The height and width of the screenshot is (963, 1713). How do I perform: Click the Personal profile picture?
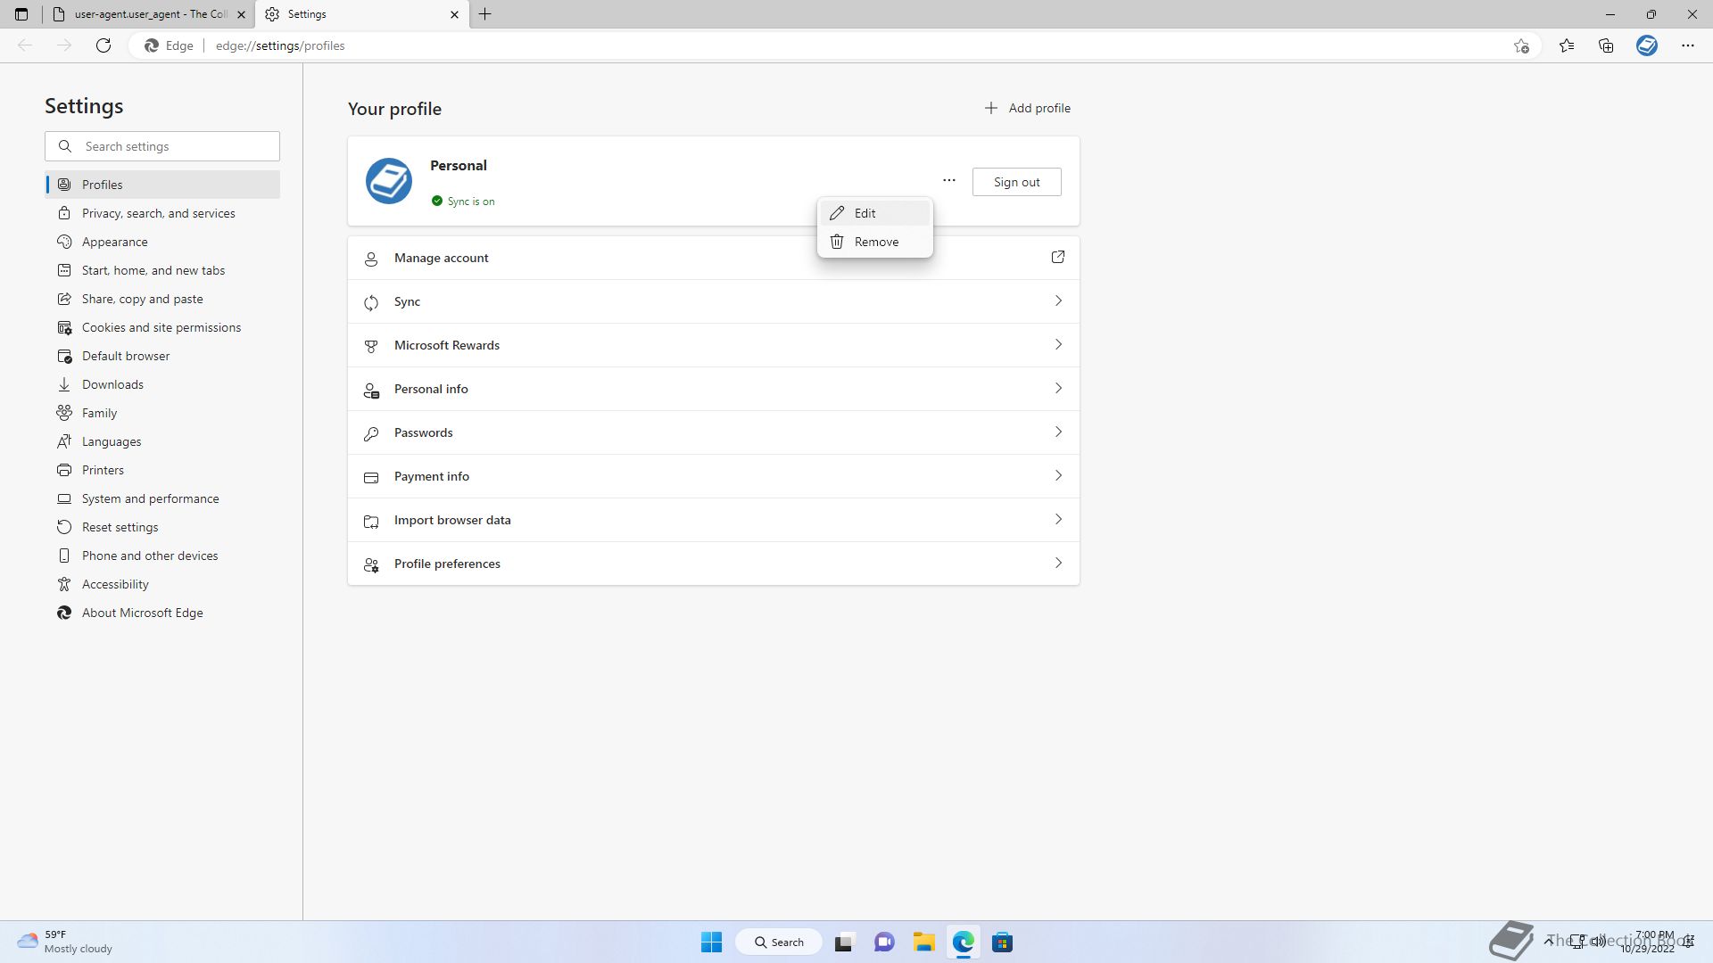click(389, 181)
